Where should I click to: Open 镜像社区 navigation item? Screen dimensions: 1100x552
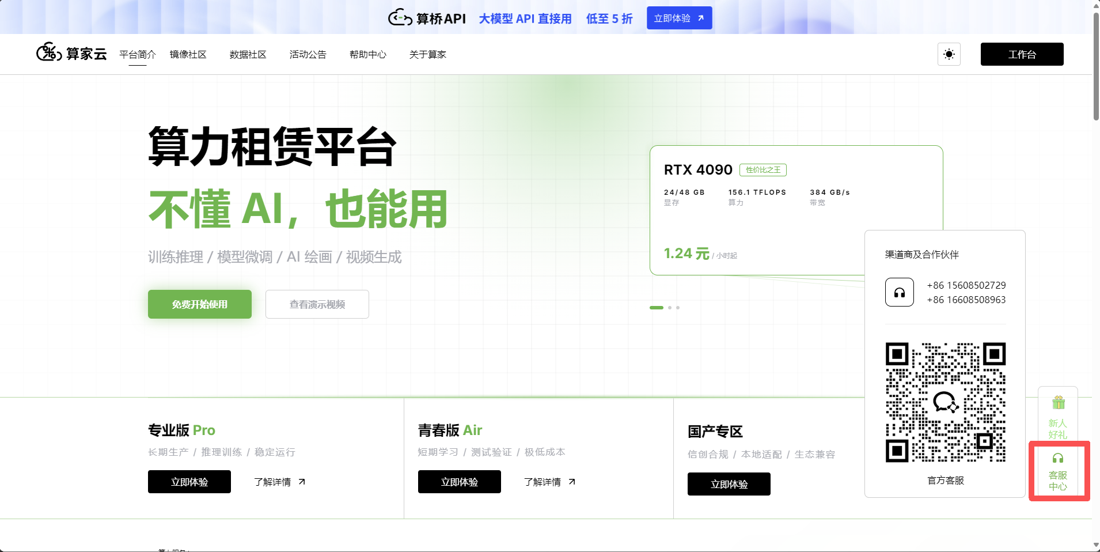188,54
